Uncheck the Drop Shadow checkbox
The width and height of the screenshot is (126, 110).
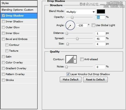click(x=3, y=16)
